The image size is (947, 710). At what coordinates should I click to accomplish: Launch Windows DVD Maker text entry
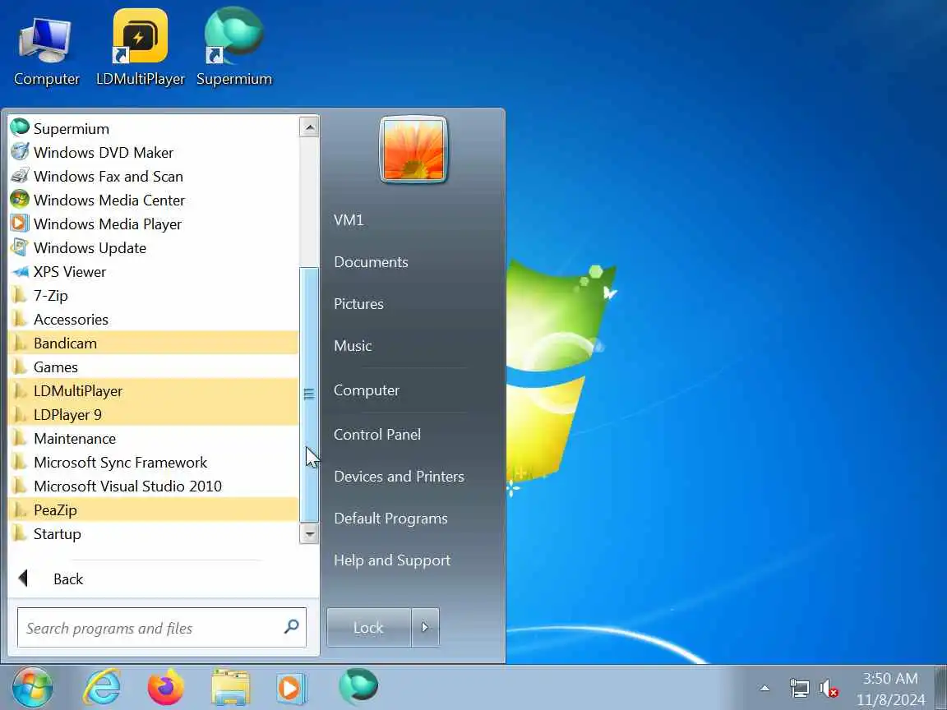(104, 152)
